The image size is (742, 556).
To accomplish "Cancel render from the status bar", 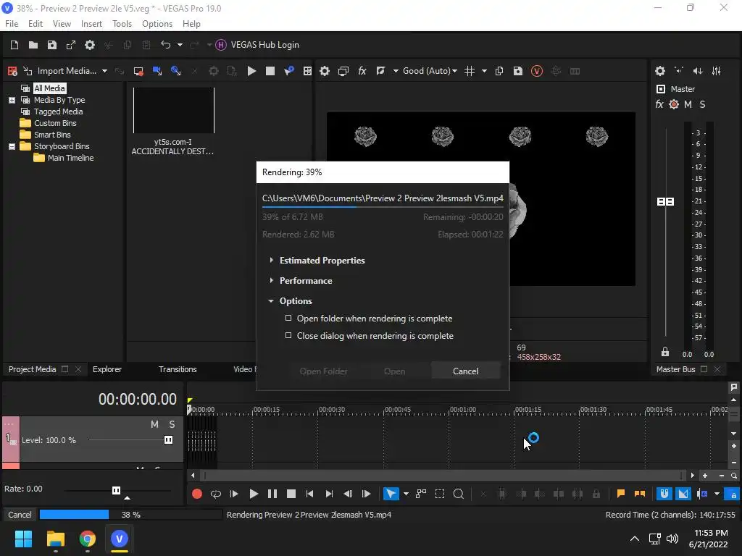I will [20, 515].
